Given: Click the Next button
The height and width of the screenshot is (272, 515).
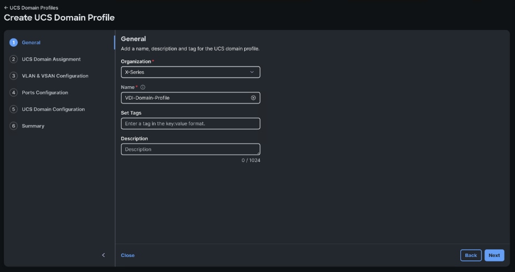Looking at the screenshot, I should click(494, 255).
